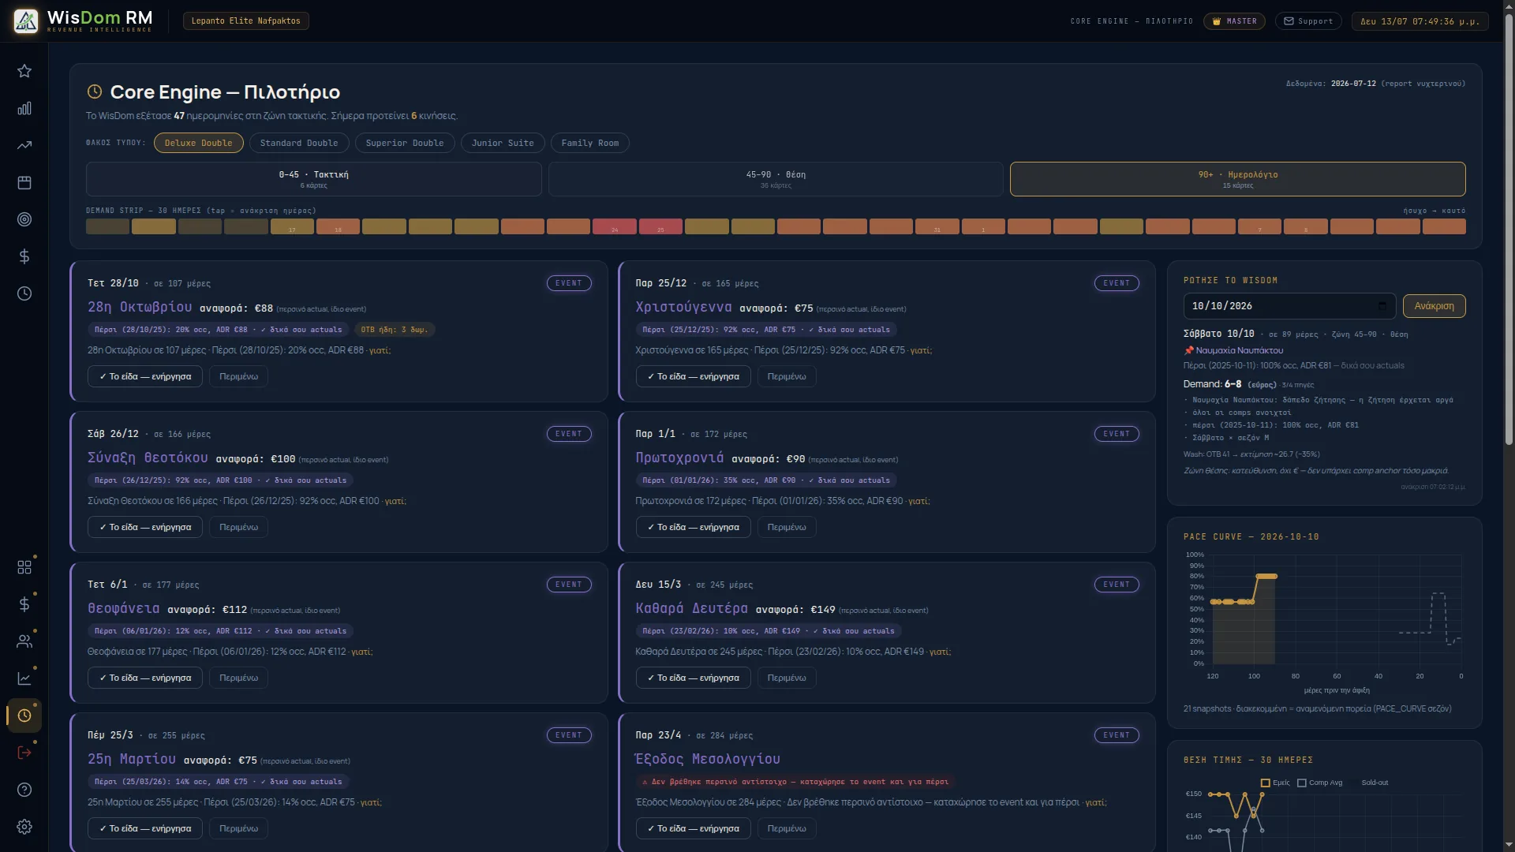Click the EVENT badge on Πρωτοχρονιά card
The height and width of the screenshot is (852, 1515).
tap(1117, 434)
